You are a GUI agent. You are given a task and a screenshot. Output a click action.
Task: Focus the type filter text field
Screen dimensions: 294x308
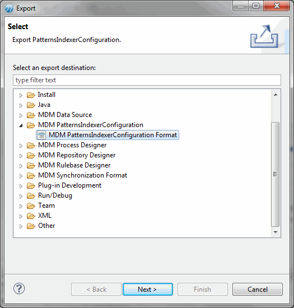pyautogui.click(x=147, y=80)
